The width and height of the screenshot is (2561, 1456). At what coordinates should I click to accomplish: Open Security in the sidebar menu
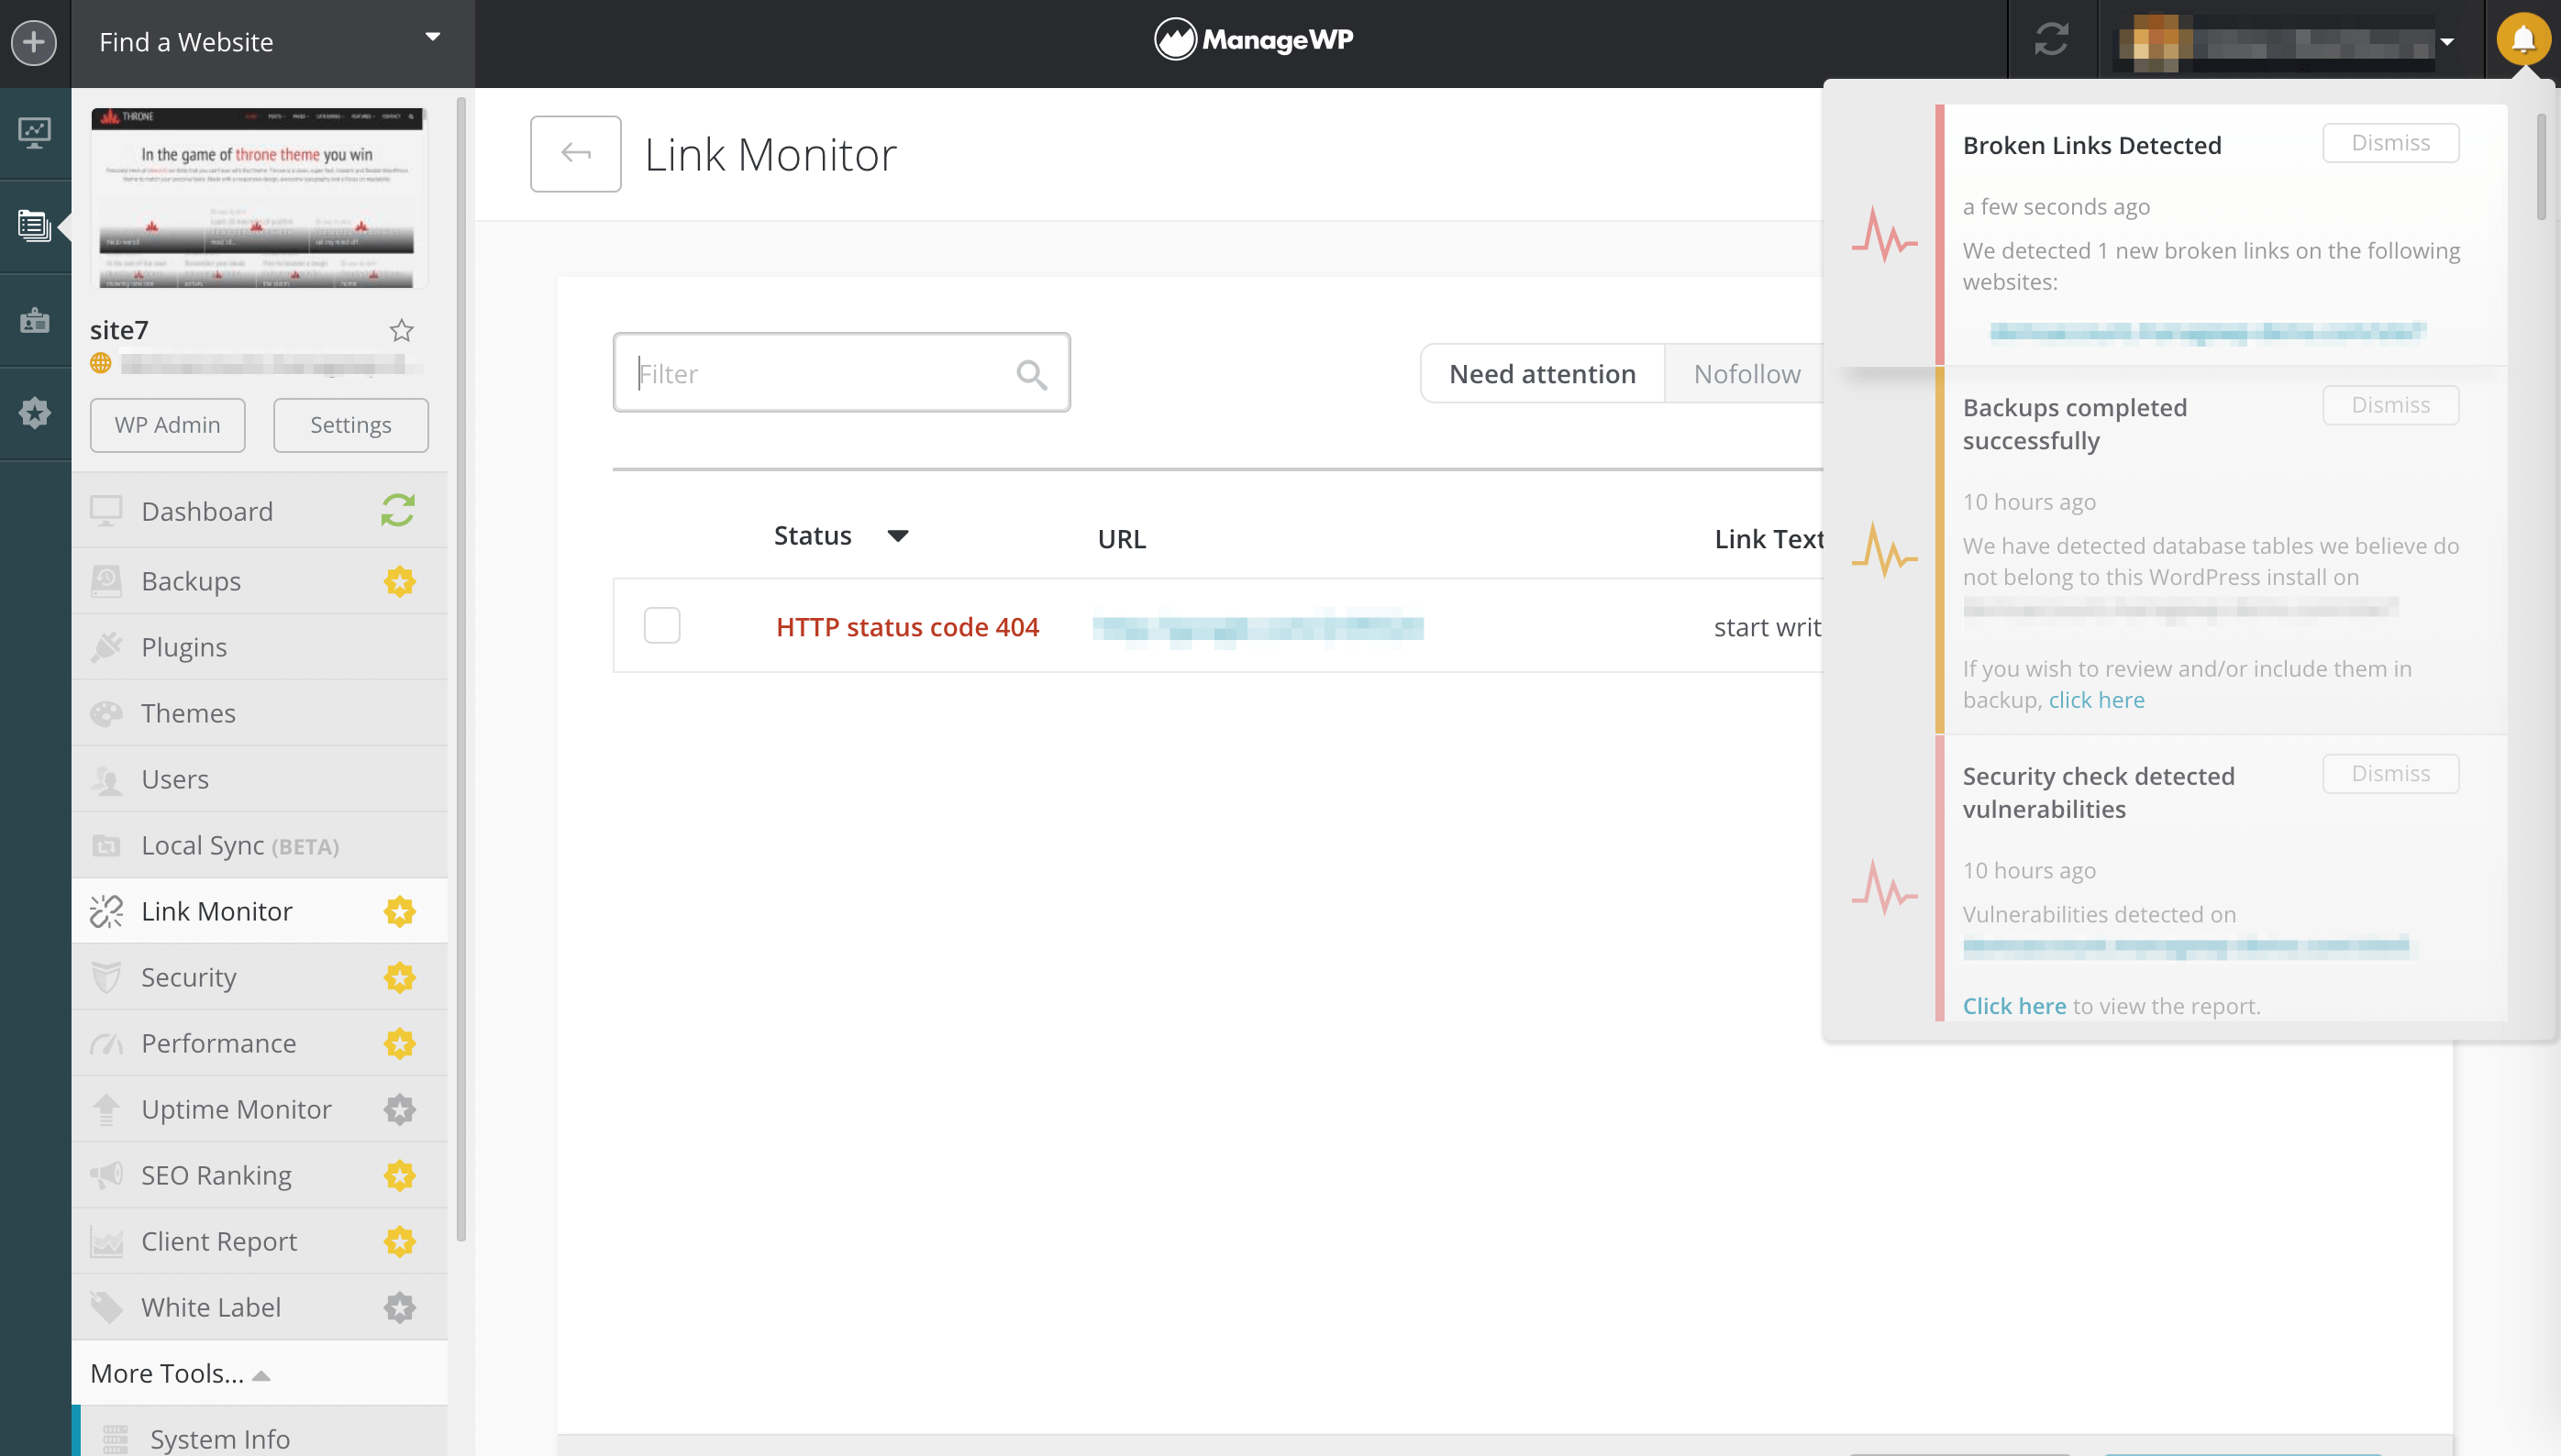point(189,977)
